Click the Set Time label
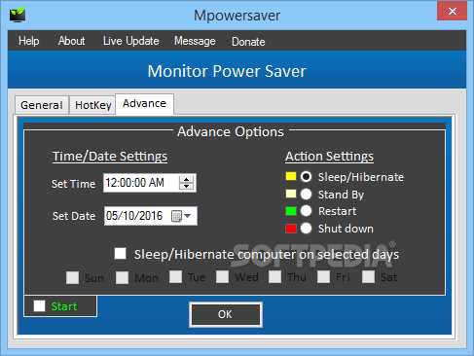 (74, 184)
